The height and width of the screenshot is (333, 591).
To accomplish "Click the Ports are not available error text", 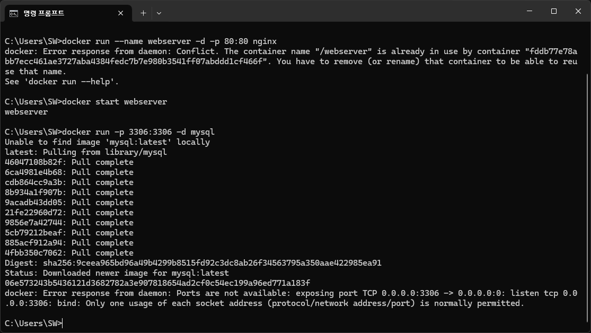I will (x=223, y=293).
